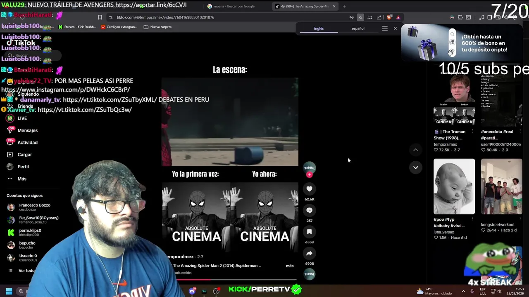Open followed account bepucho
529x297 pixels.
click(x=21, y=245)
